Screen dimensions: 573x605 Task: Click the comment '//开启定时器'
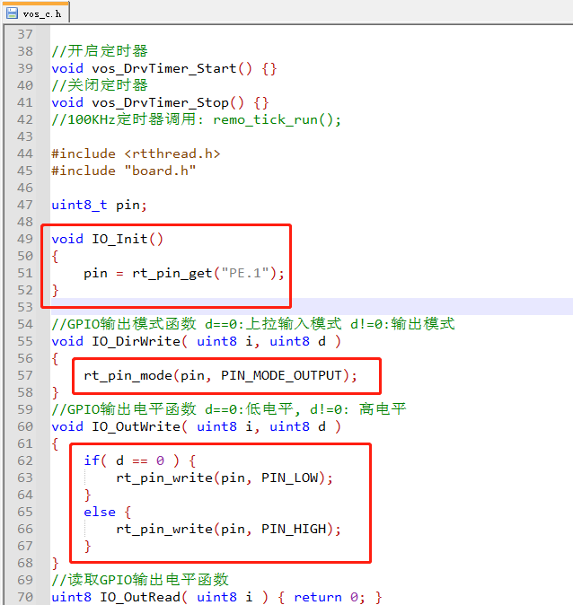click(x=100, y=51)
